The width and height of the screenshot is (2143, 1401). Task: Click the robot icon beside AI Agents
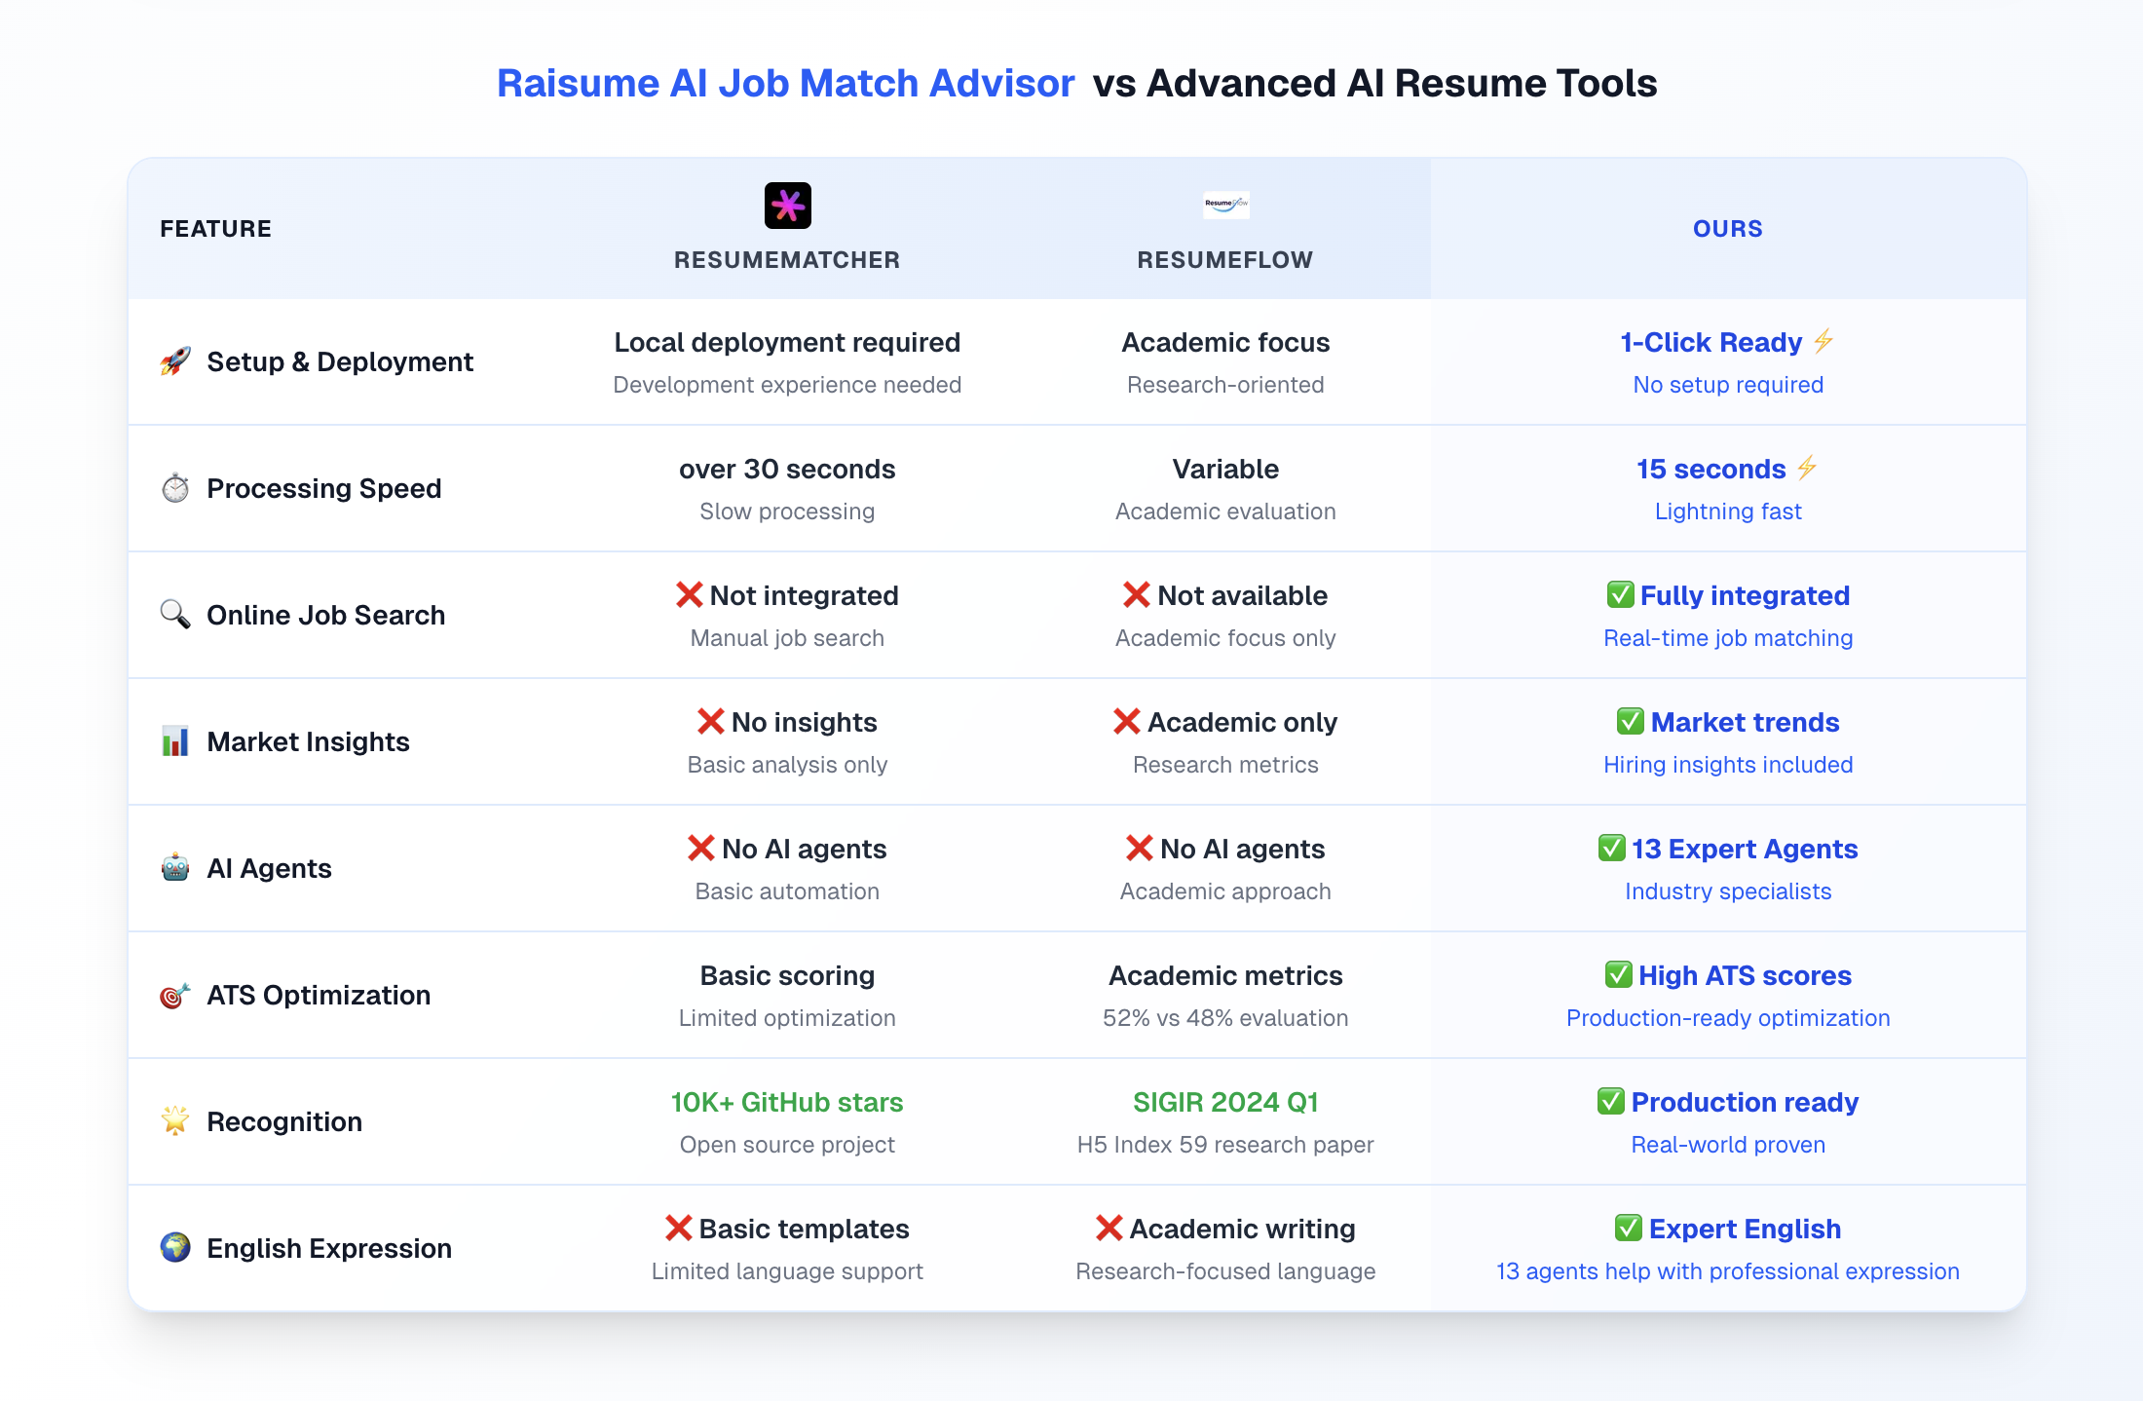coord(175,868)
